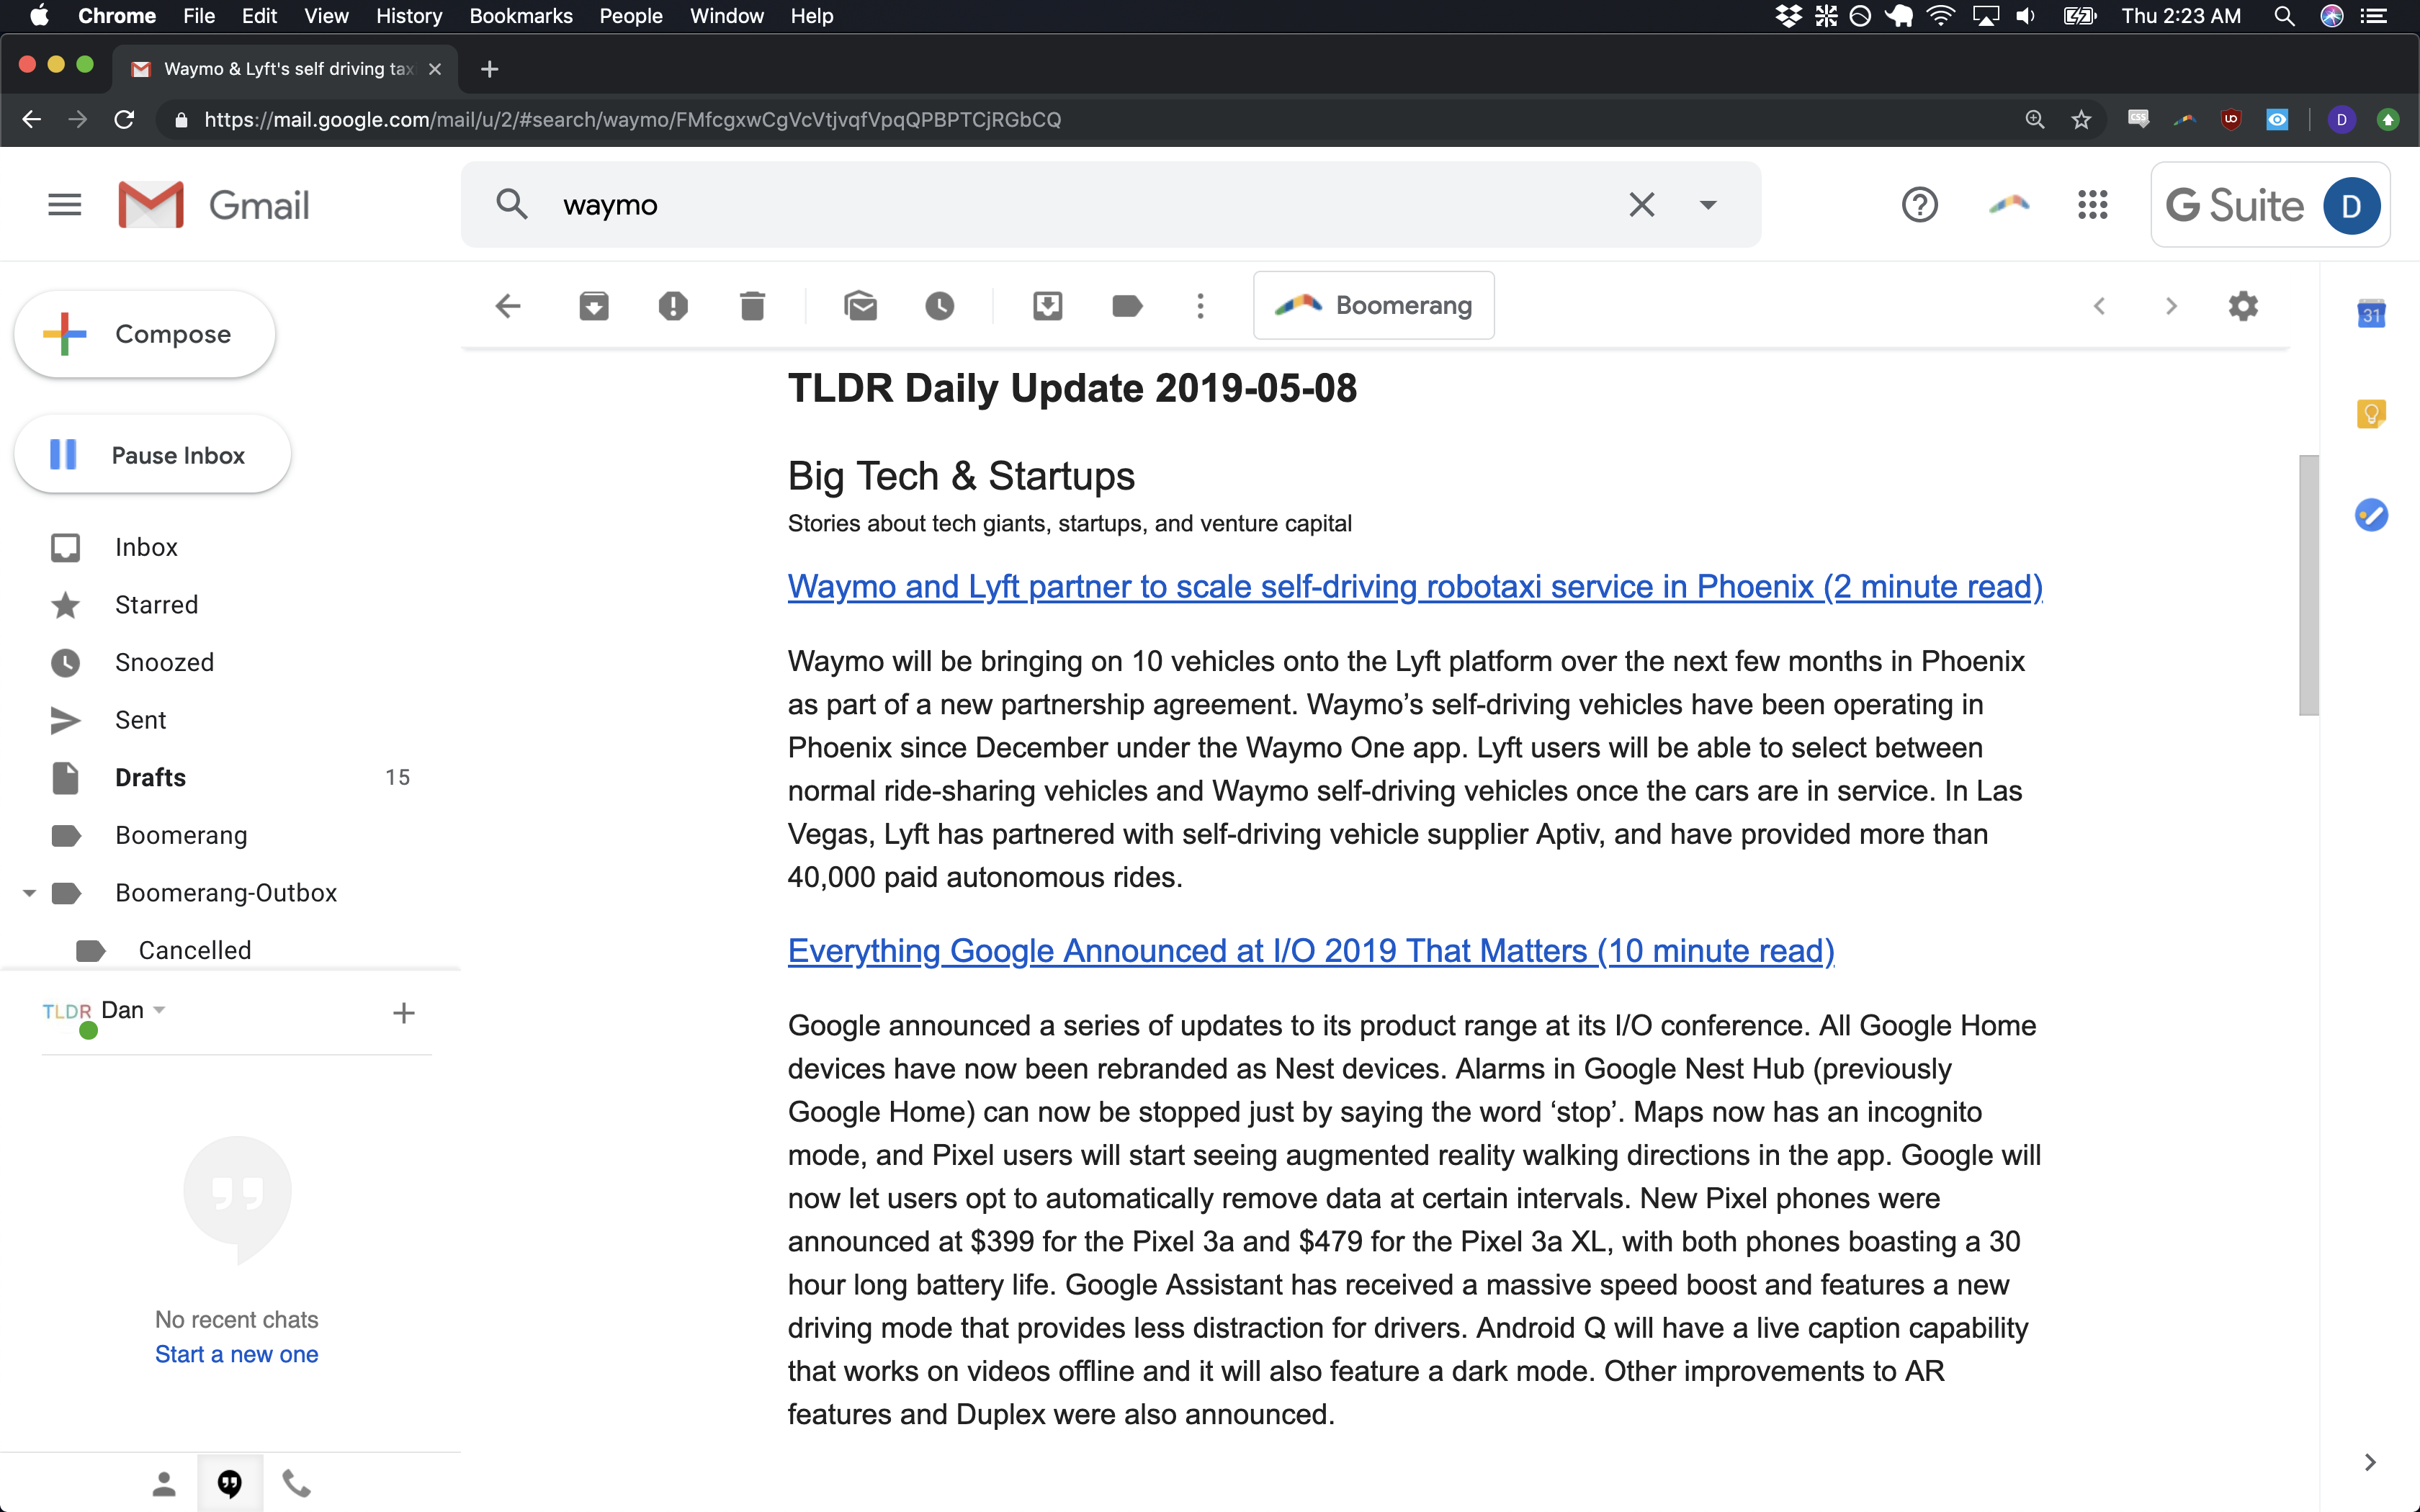2420x1512 pixels.
Task: Open Dan's status dropdown in Hangouts
Action: point(160,1010)
